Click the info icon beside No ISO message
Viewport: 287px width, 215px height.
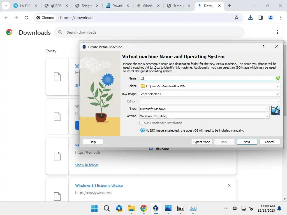click(x=142, y=130)
